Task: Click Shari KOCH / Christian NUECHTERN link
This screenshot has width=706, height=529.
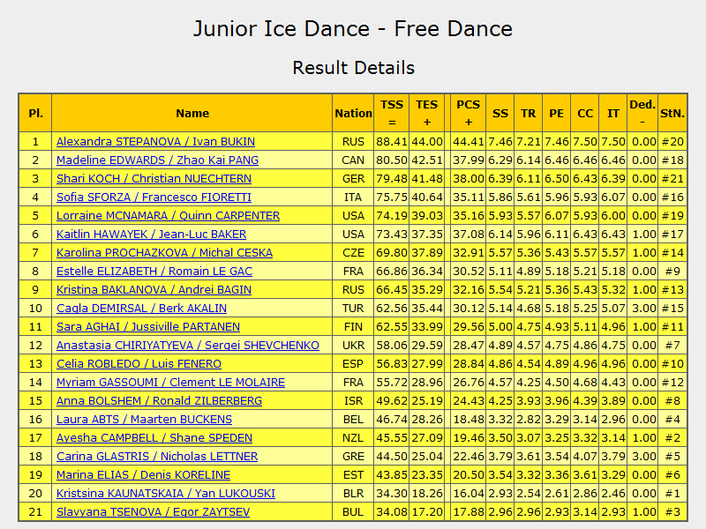Action: click(154, 179)
